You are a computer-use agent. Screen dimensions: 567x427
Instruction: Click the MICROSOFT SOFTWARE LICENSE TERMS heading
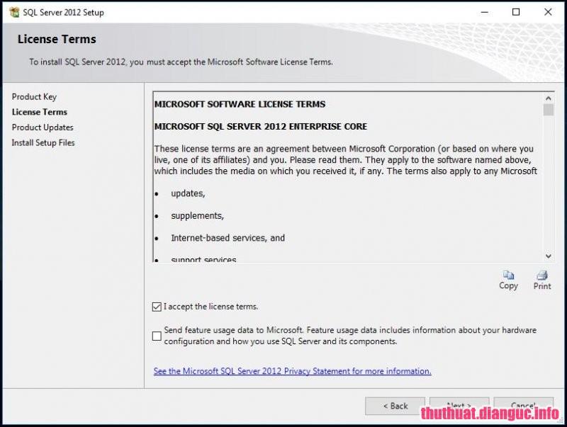pos(240,104)
